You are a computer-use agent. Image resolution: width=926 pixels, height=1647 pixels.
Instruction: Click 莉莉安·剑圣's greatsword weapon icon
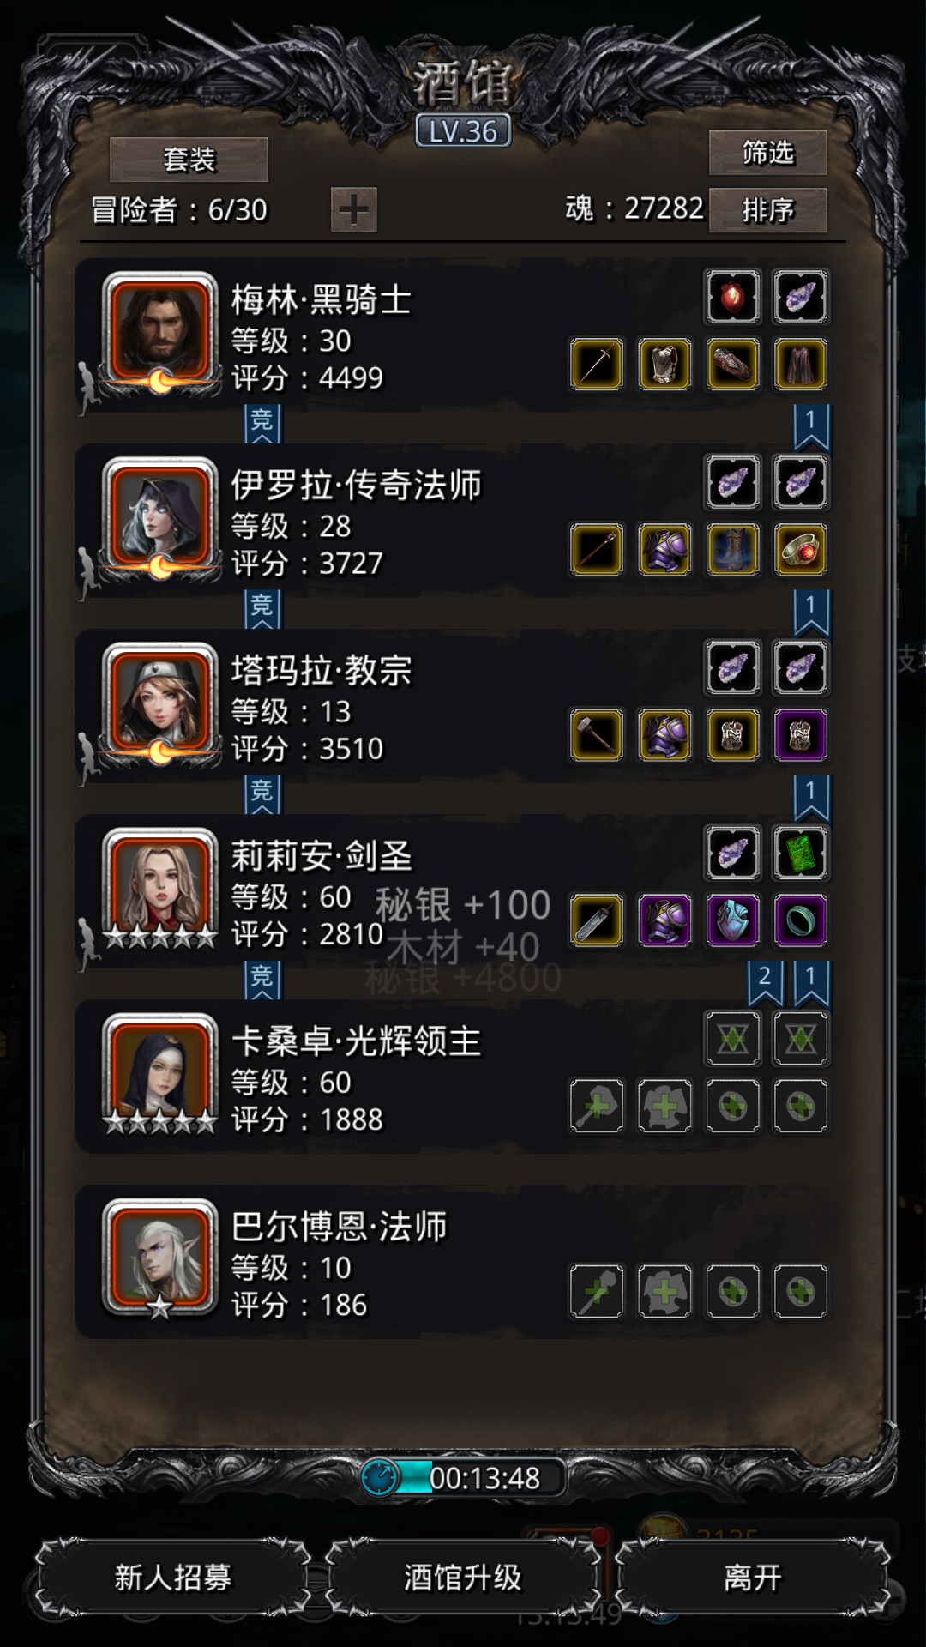[597, 920]
